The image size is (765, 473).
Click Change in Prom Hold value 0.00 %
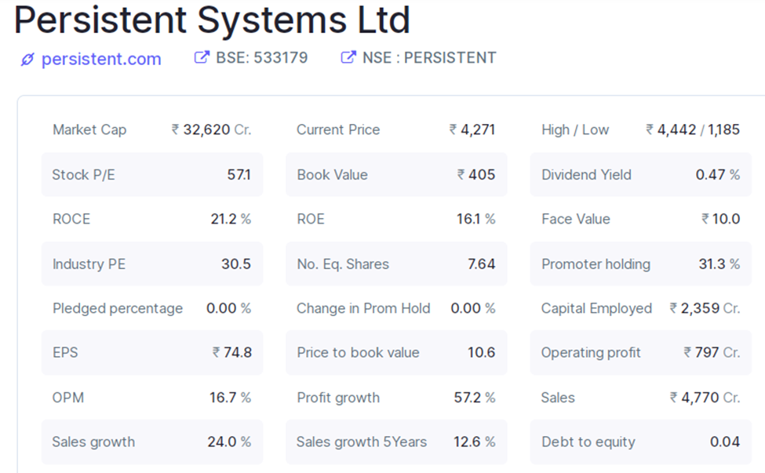click(x=473, y=308)
